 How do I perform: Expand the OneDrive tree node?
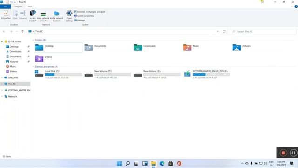pyautogui.click(x=2, y=78)
